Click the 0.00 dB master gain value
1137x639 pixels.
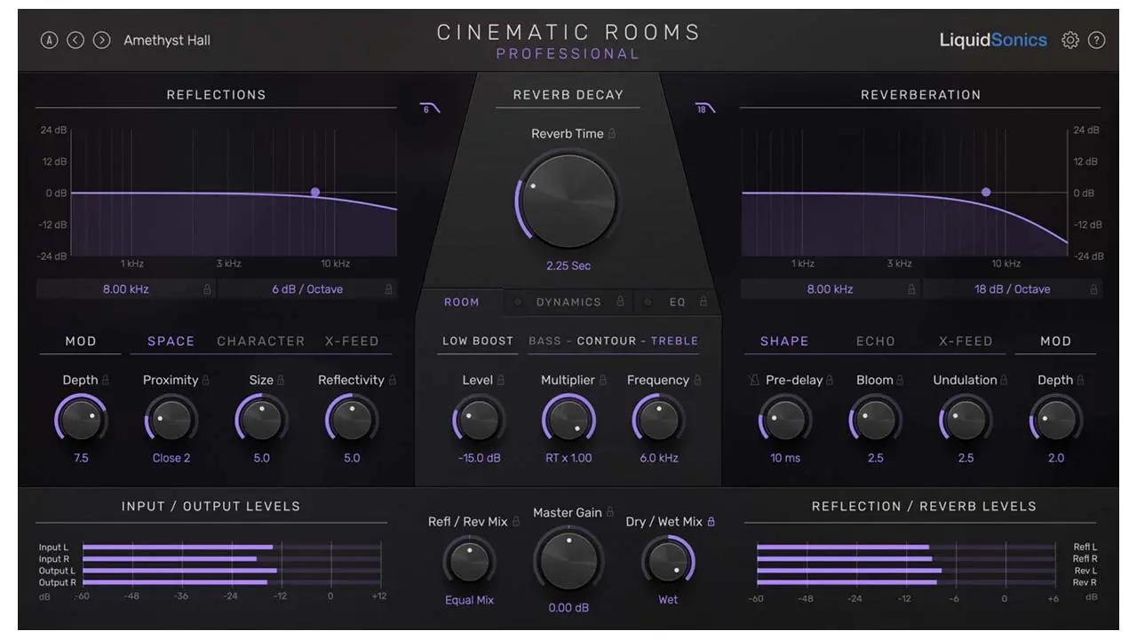(x=568, y=608)
